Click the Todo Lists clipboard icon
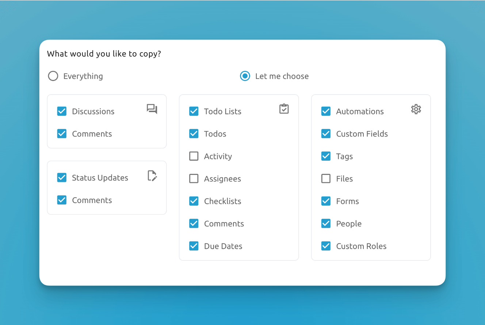This screenshot has width=485, height=325. [284, 109]
